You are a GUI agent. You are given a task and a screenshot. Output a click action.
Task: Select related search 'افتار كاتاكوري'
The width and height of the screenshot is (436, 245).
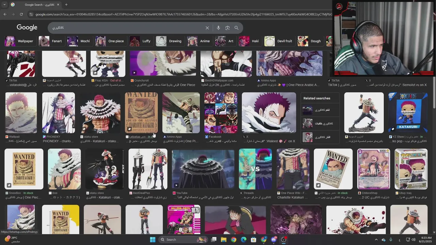tap(320, 137)
